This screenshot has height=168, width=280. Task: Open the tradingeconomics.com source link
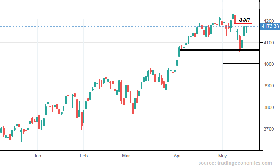pyautogui.click(x=235, y=163)
